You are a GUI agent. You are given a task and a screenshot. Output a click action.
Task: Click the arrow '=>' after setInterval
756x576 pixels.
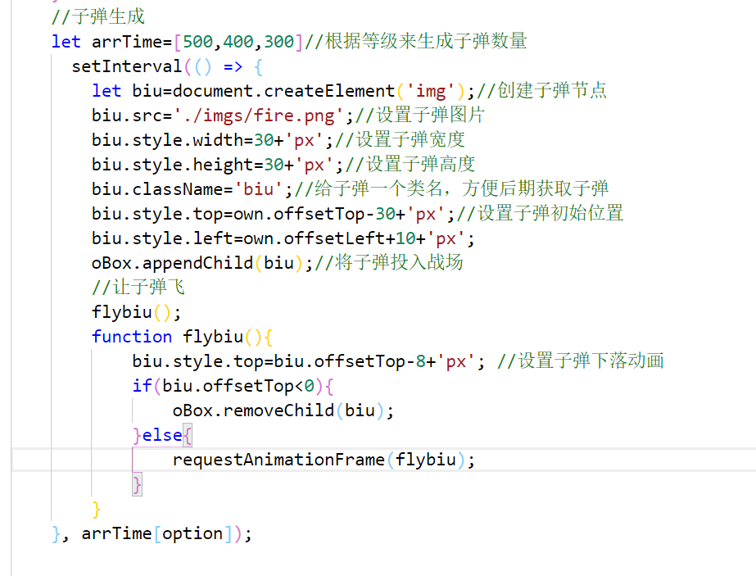(x=233, y=66)
